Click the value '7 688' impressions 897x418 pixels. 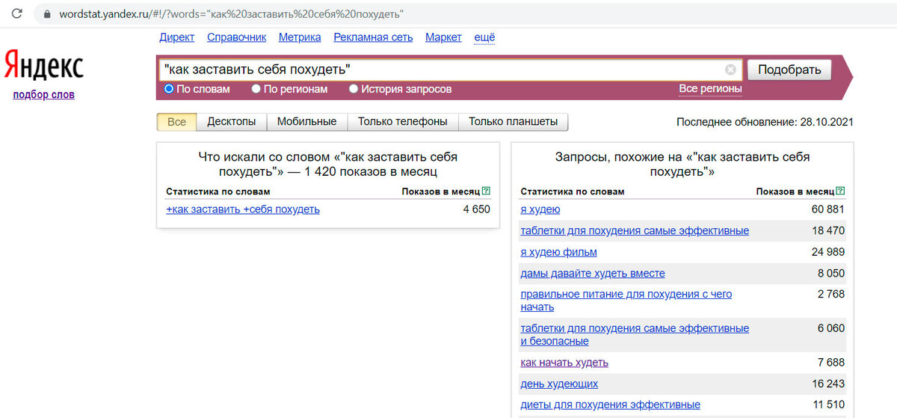[831, 363]
